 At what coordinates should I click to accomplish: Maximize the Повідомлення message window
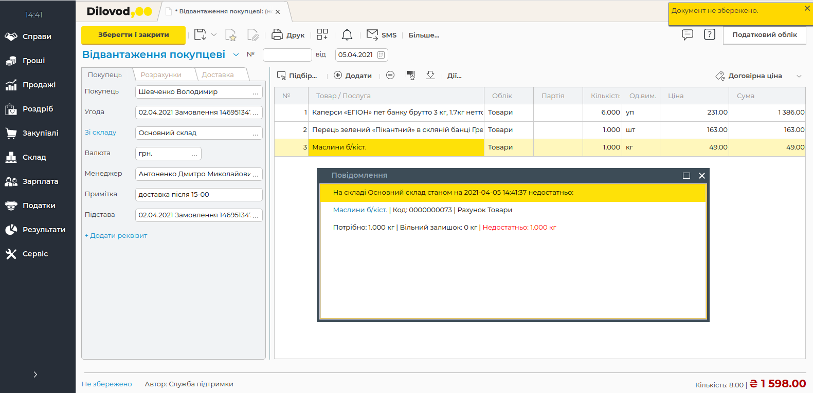[x=686, y=176]
